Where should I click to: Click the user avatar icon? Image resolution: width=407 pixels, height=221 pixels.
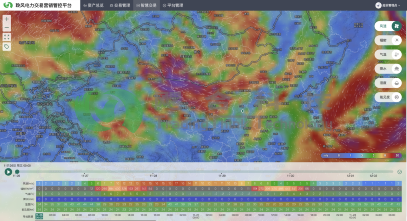pos(378,5)
